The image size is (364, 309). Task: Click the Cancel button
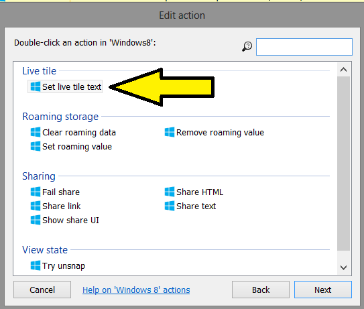[42, 290]
